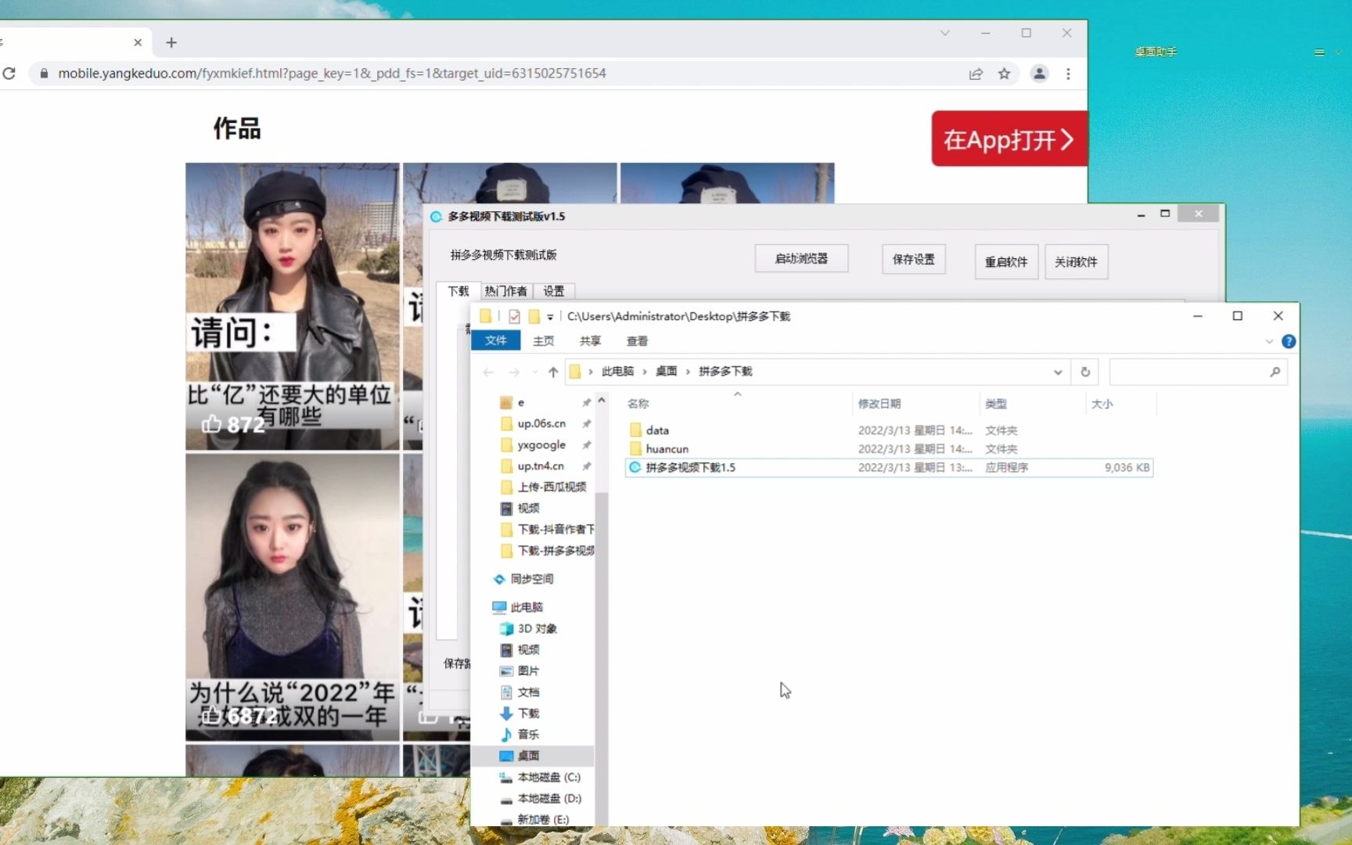Click the Explorer forward arrow
1352x845 pixels.
(514, 372)
